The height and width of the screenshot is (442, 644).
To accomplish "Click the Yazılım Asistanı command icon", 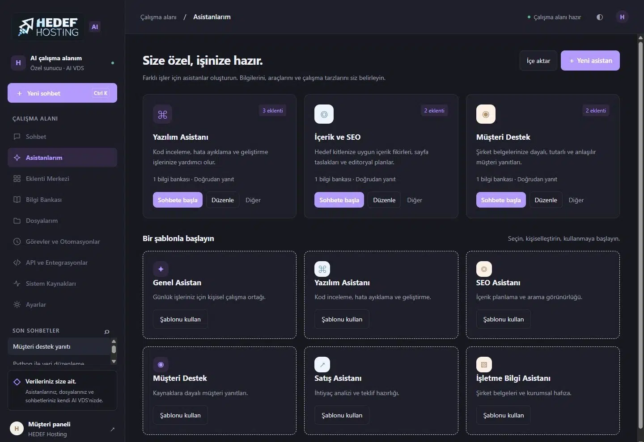I will [162, 114].
